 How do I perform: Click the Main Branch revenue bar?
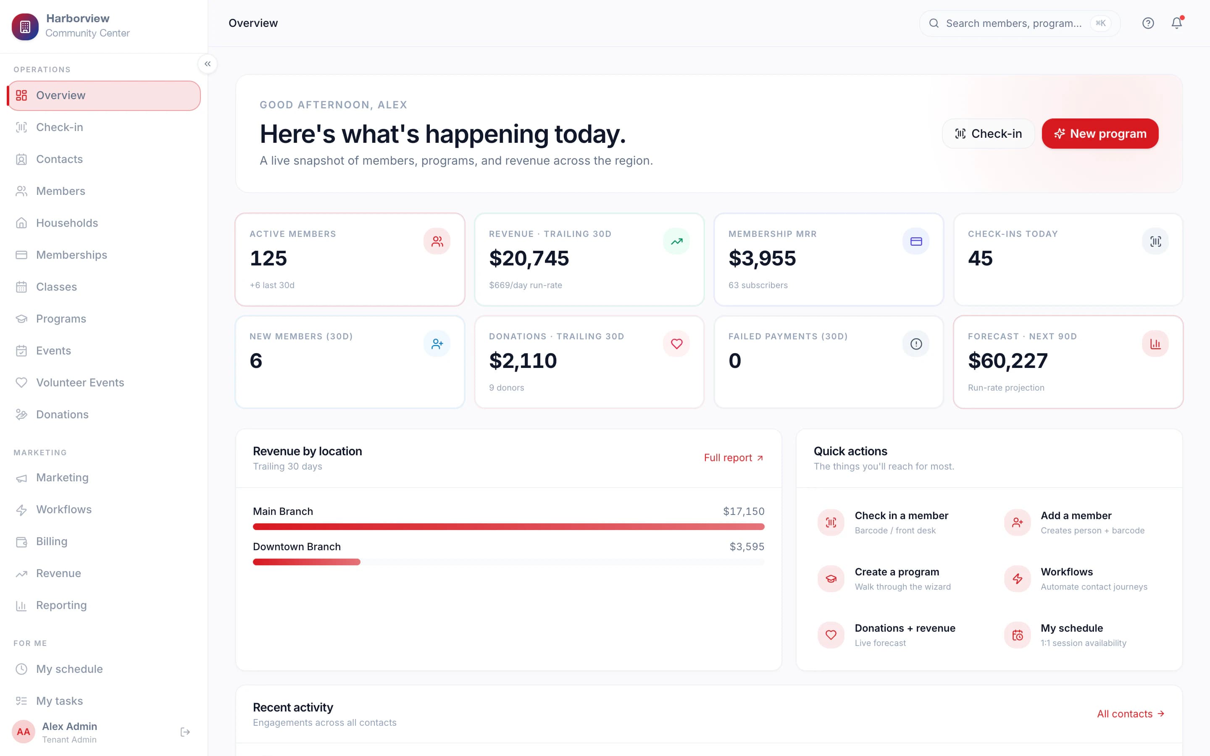click(508, 527)
